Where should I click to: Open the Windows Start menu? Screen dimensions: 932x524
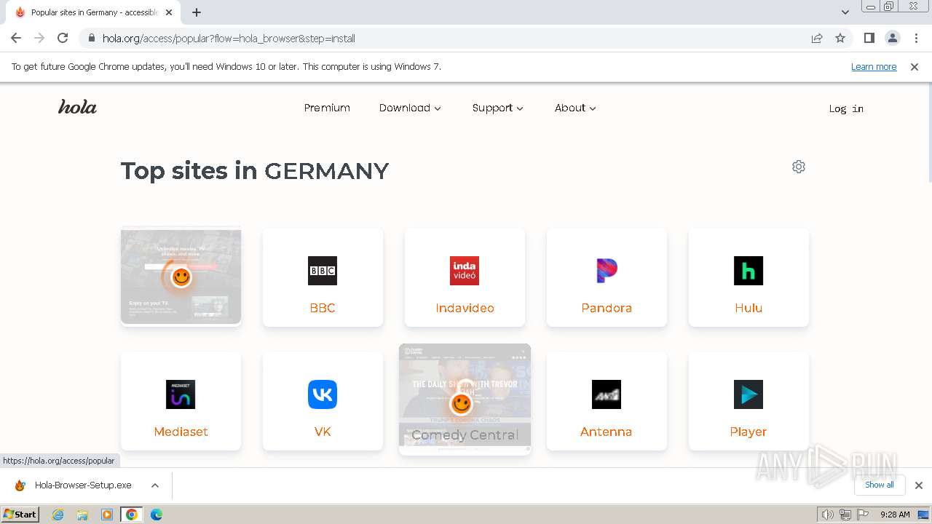click(x=20, y=515)
